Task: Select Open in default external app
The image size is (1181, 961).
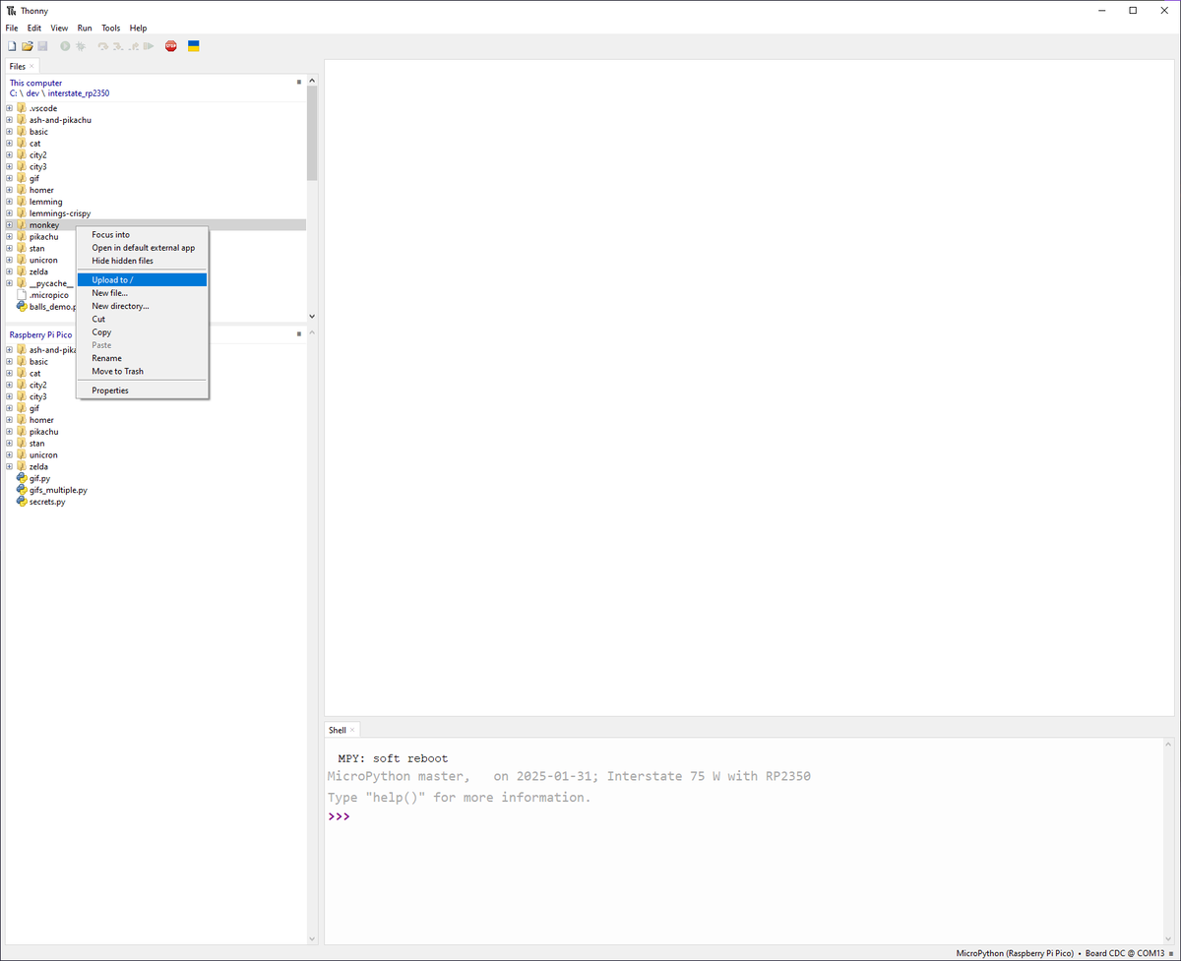Action: [142, 248]
